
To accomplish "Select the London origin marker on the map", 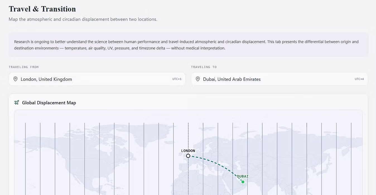I will point(188,156).
